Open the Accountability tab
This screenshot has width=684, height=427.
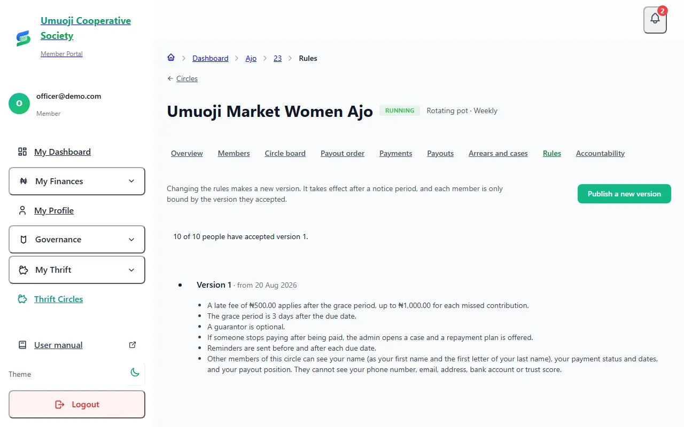coord(600,153)
